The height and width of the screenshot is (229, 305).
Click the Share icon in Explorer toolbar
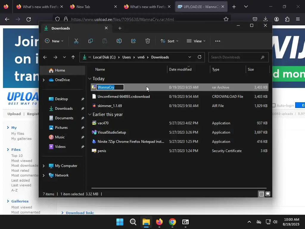(133, 41)
